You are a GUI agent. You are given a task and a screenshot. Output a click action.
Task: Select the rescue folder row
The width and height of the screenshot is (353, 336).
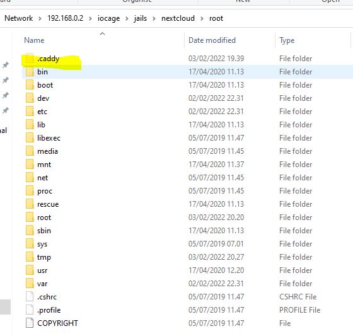point(187,204)
